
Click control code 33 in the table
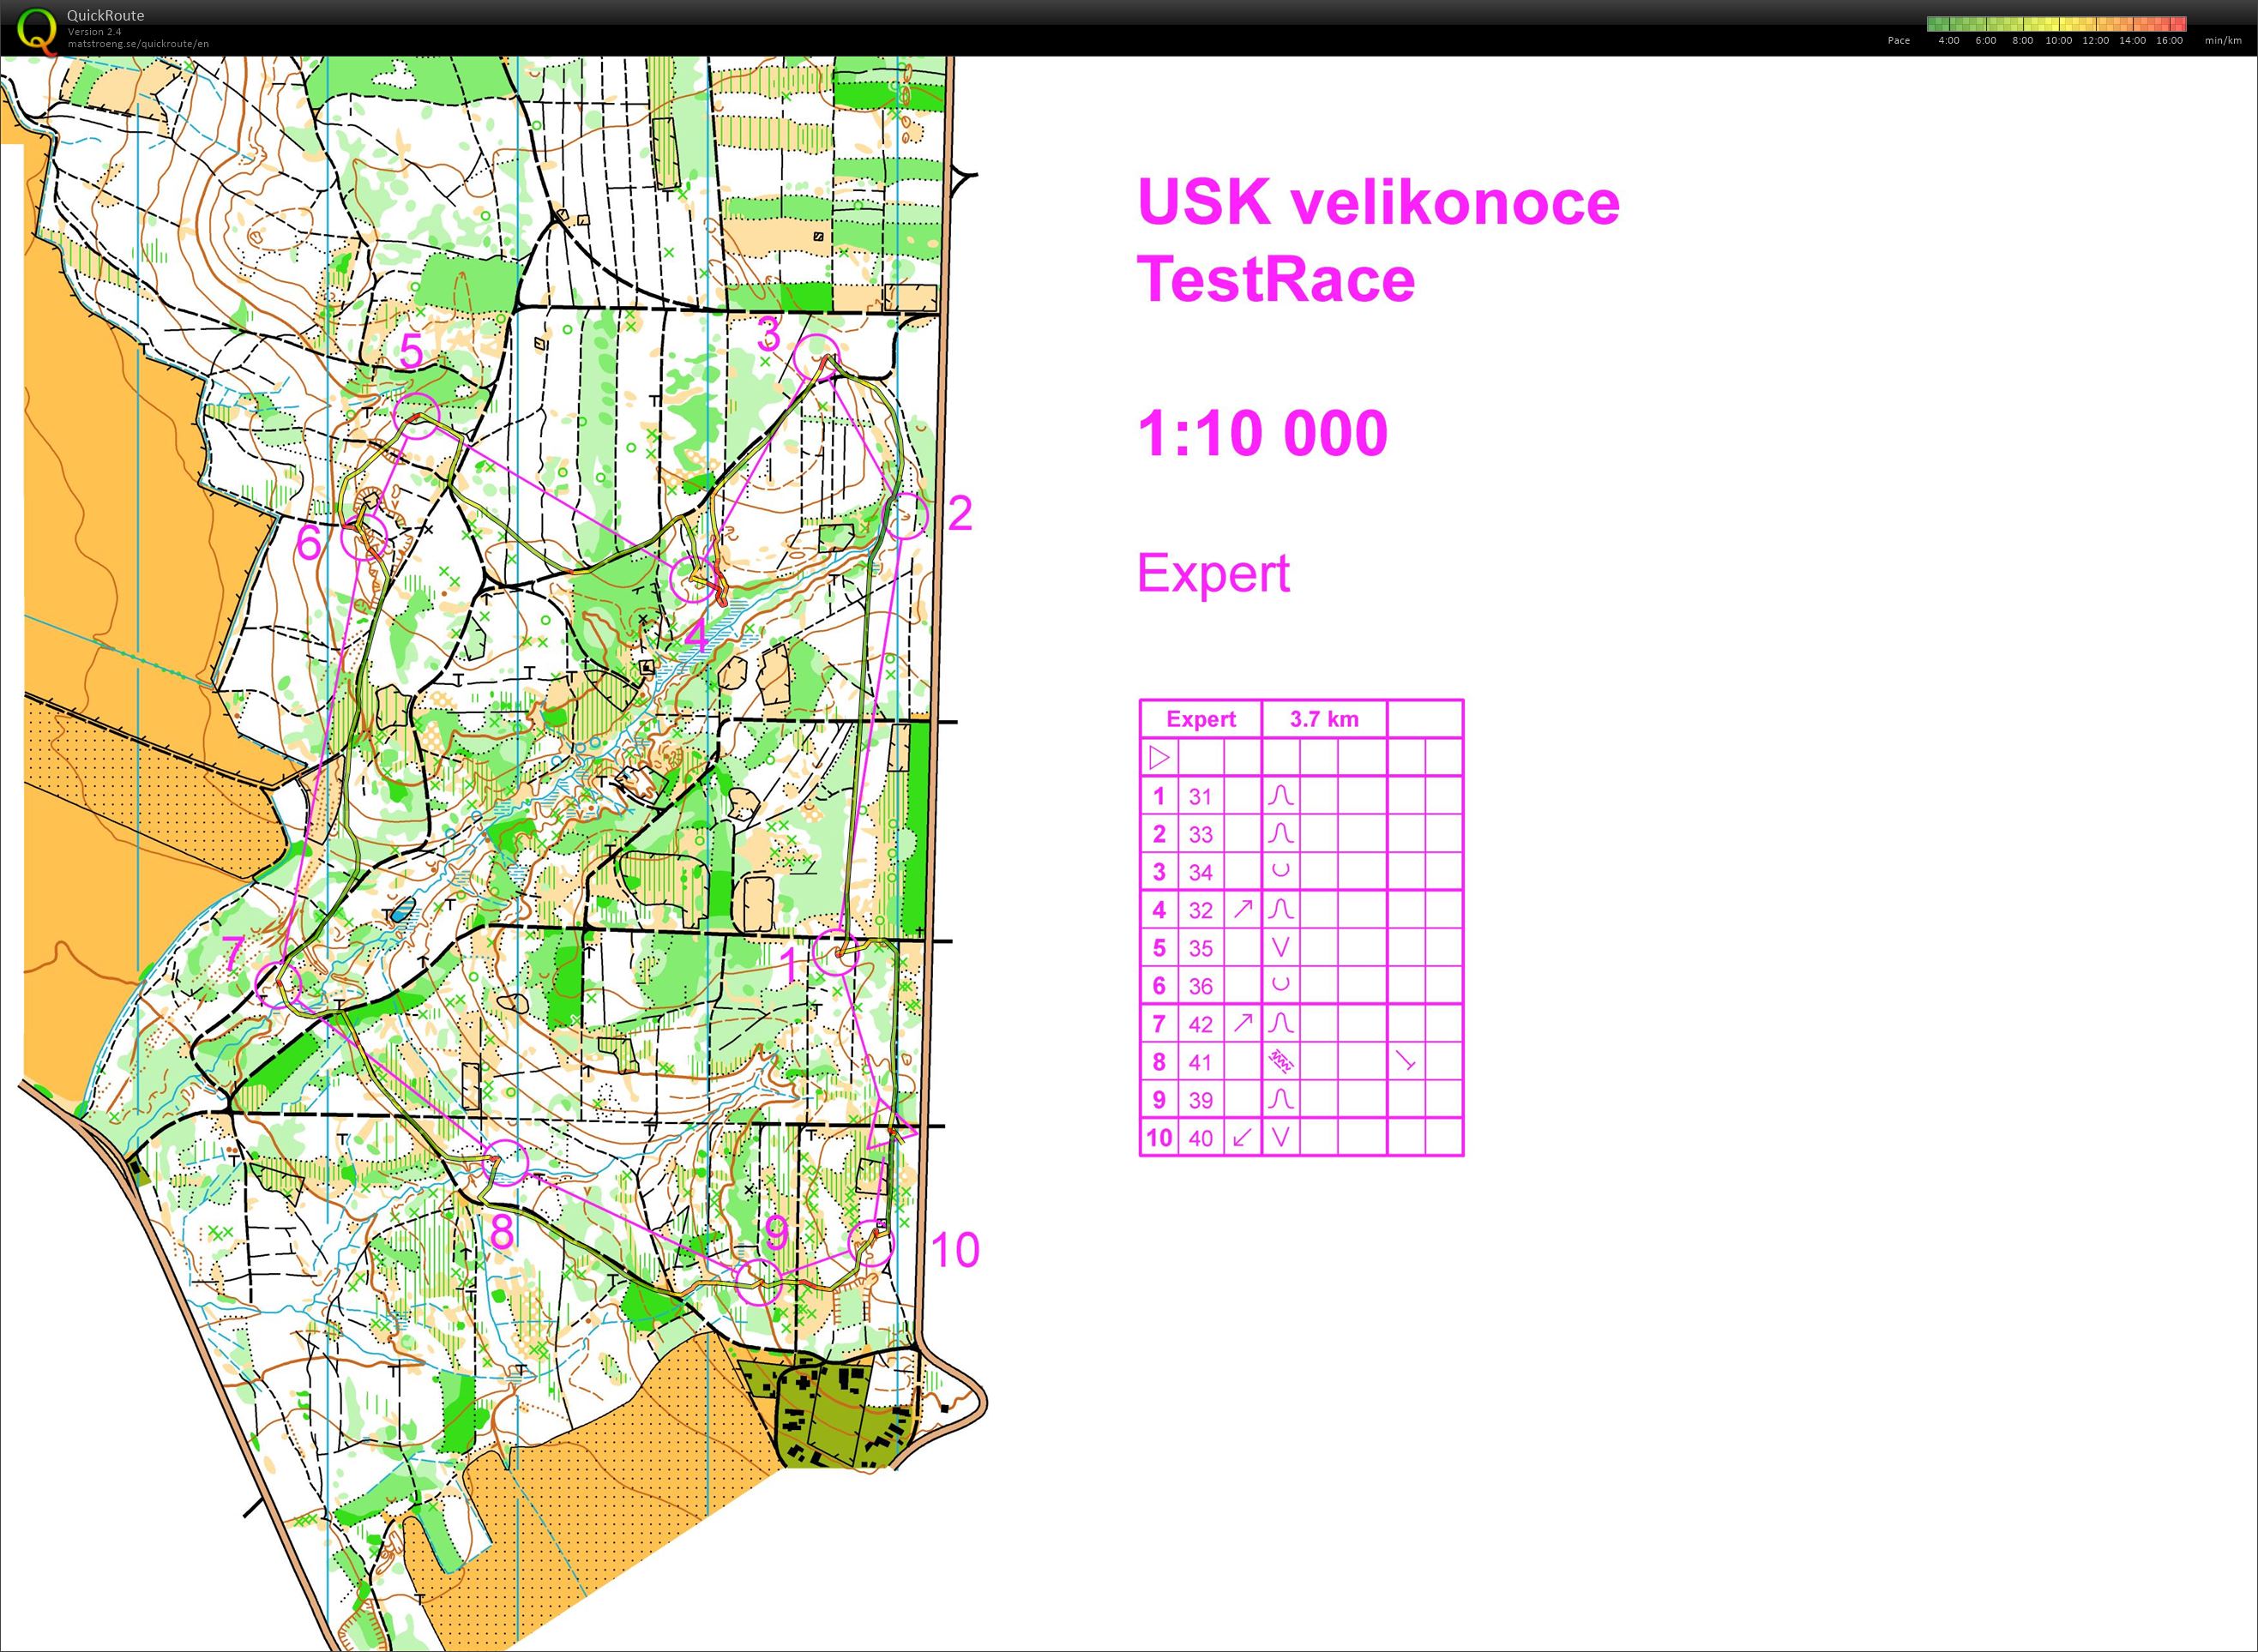point(1201,835)
